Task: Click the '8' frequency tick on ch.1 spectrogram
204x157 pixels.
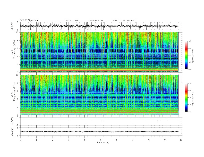Action: (x=18, y=41)
